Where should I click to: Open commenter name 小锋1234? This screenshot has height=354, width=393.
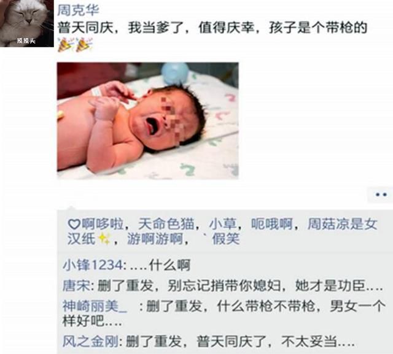pyautogui.click(x=93, y=265)
